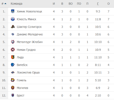Click the Лида shield logo
The height and width of the screenshot is (100, 114).
(13, 57)
